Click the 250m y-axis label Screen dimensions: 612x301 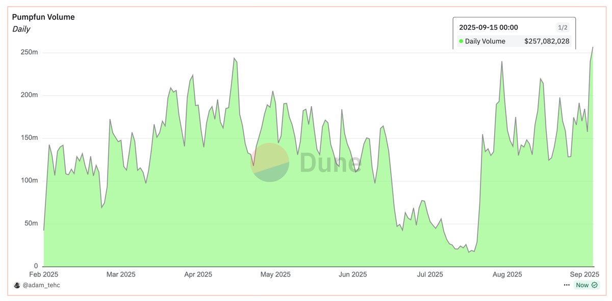click(29, 53)
